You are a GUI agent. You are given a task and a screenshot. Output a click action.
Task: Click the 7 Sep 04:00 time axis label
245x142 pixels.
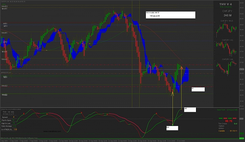[34, 141]
